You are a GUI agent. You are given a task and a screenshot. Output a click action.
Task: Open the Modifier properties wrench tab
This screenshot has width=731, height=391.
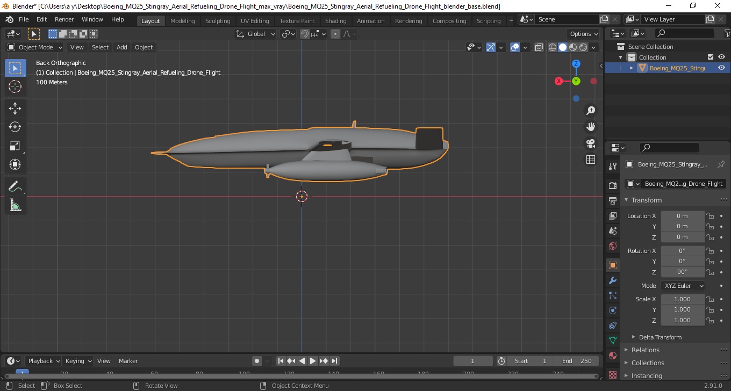[612, 280]
